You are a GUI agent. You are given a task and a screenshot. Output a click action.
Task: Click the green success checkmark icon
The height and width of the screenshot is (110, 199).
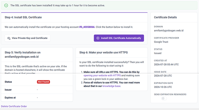point(6,5)
